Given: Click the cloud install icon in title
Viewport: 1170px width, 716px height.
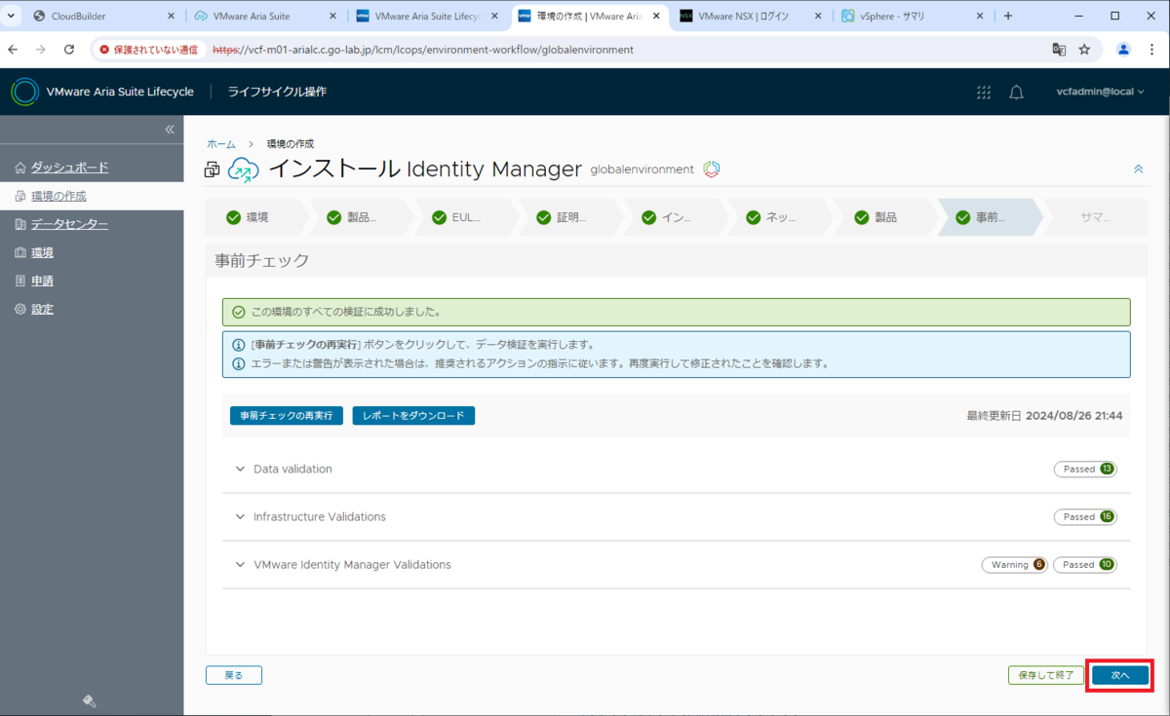Looking at the screenshot, I should (244, 170).
